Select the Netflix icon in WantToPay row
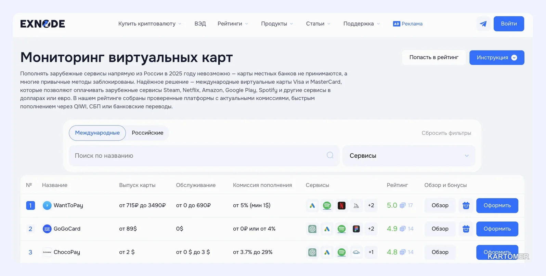 pyautogui.click(x=342, y=205)
